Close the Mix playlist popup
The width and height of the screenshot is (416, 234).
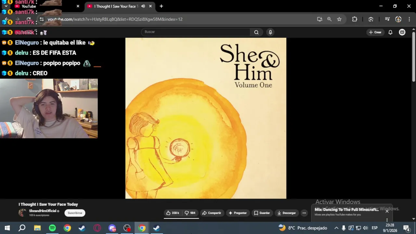click(x=387, y=211)
